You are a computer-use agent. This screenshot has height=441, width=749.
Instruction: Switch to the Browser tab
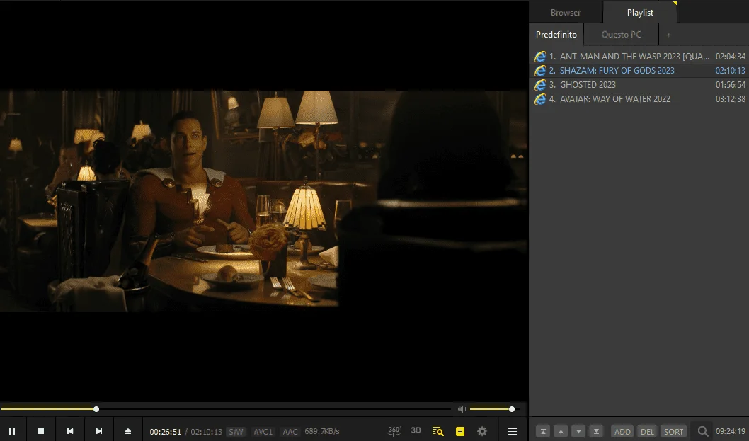tap(566, 13)
